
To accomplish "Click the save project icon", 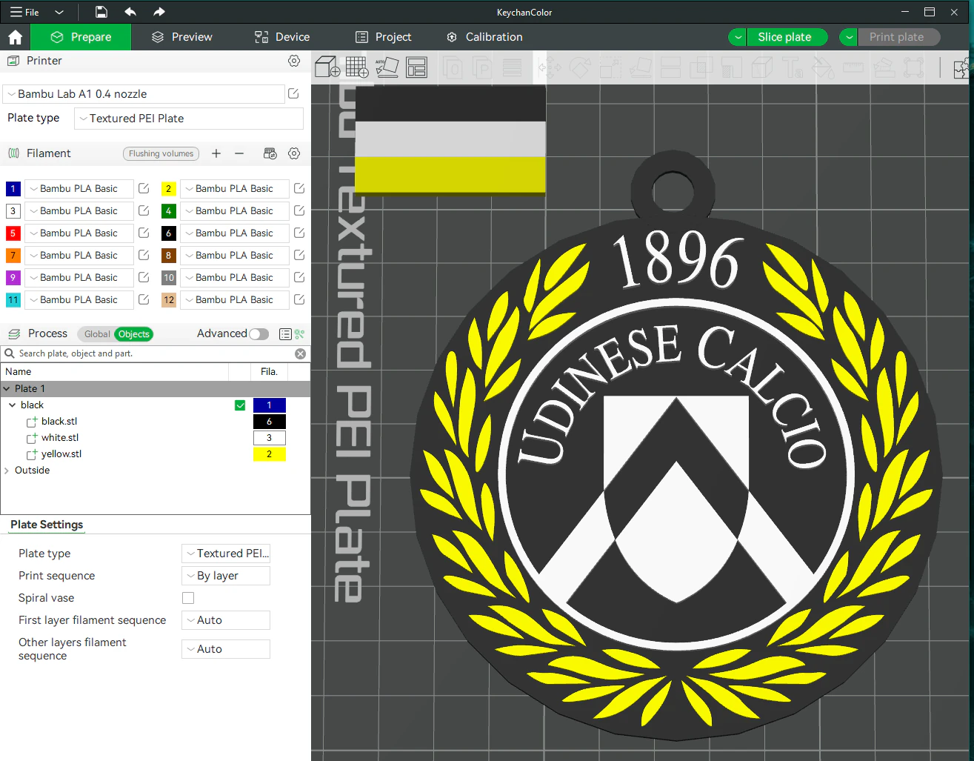I will click(101, 12).
